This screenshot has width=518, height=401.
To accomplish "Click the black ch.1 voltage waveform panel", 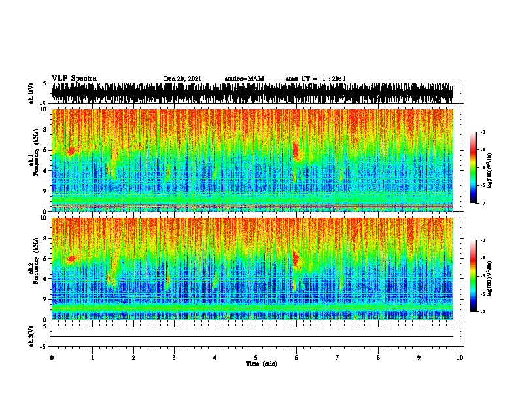I will pos(252,93).
